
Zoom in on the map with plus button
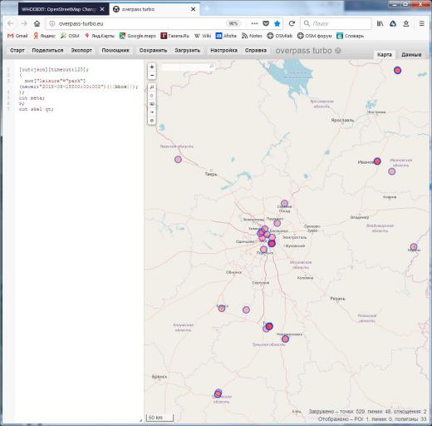[152, 67]
